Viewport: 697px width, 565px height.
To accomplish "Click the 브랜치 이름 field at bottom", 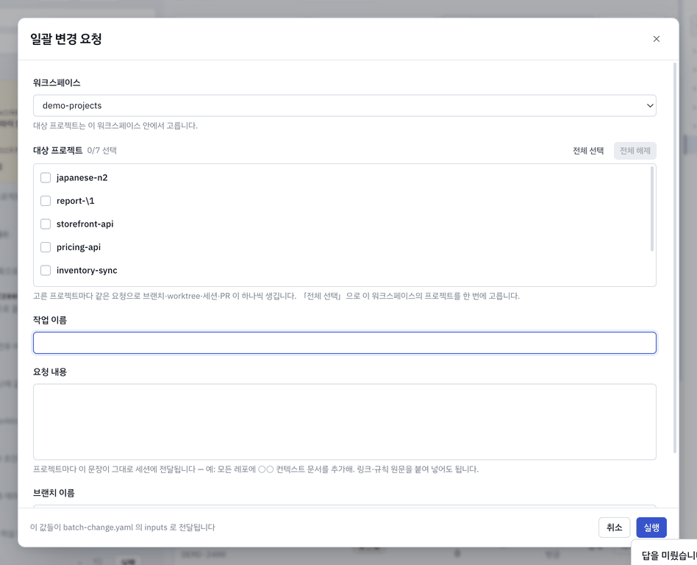I will coord(345,506).
